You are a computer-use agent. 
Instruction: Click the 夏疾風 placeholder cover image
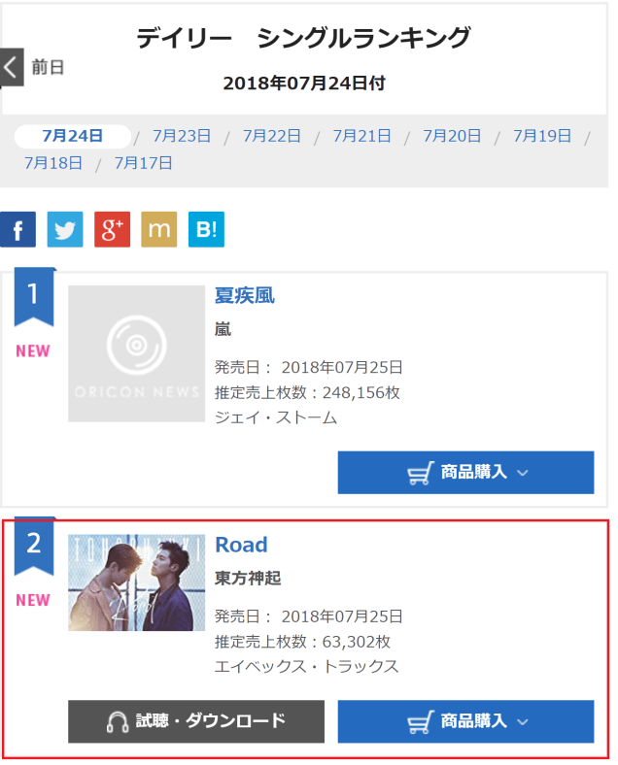point(137,353)
